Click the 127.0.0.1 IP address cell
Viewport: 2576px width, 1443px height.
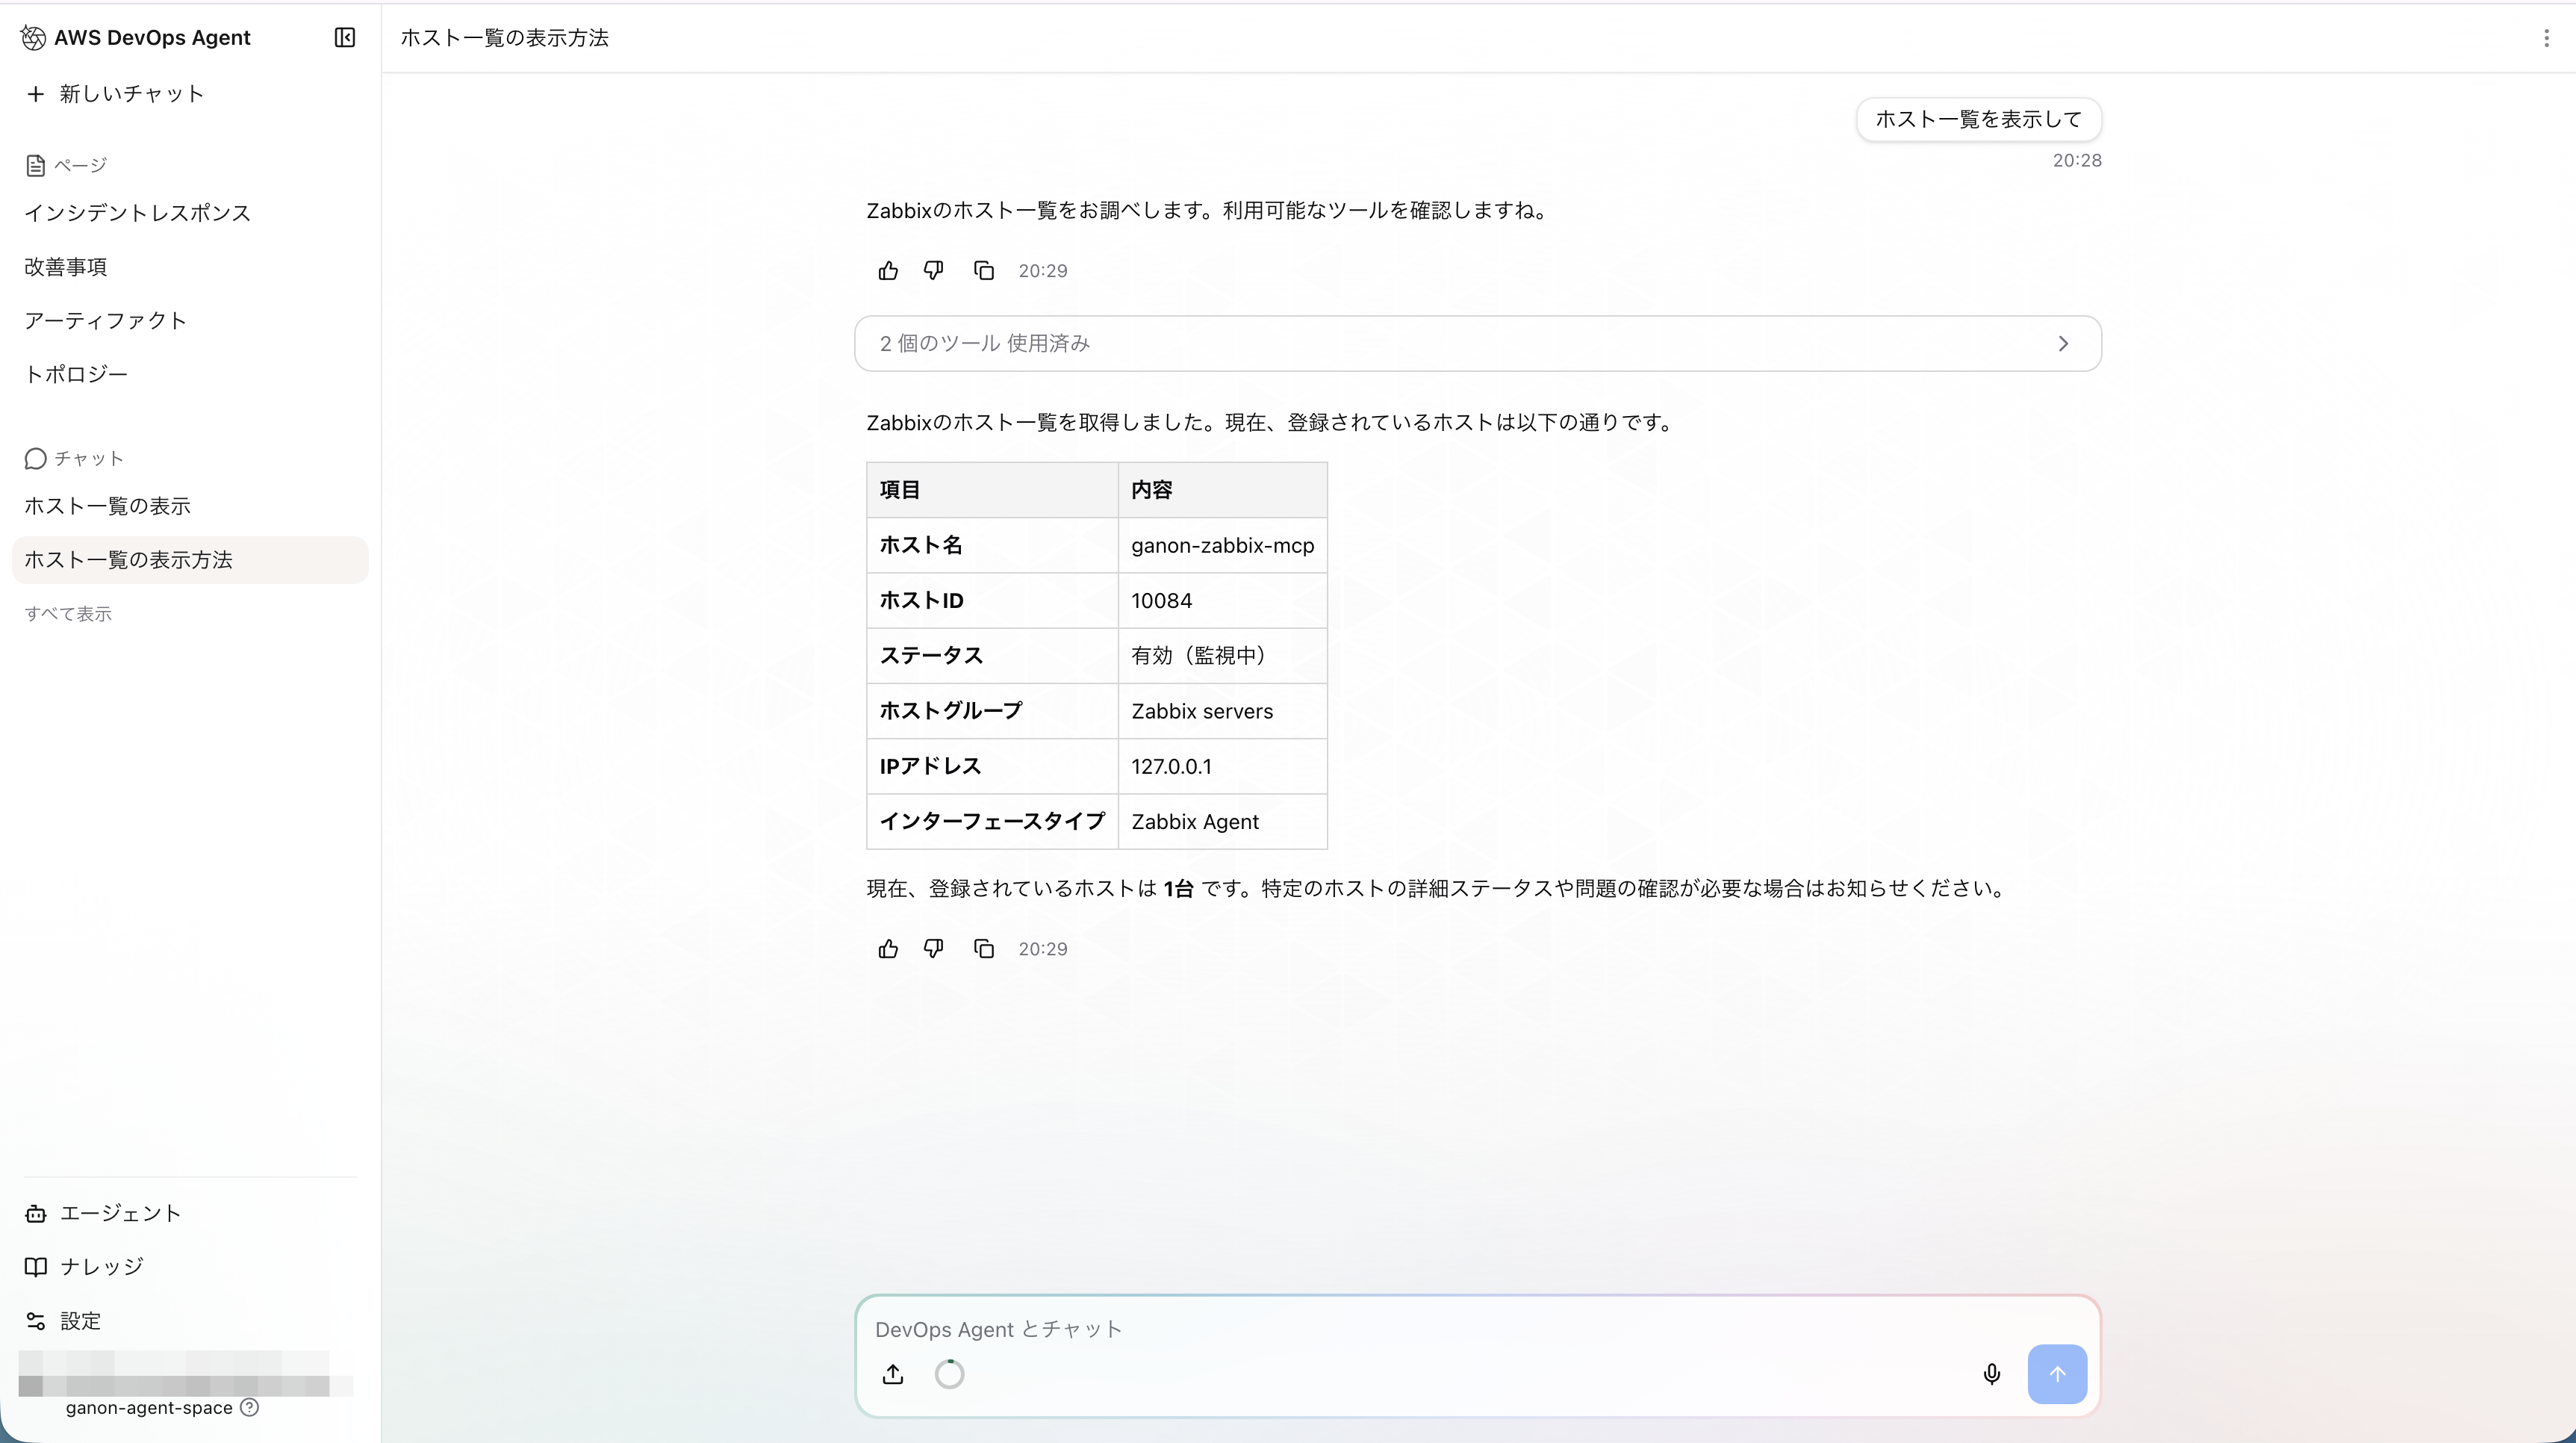1222,767
